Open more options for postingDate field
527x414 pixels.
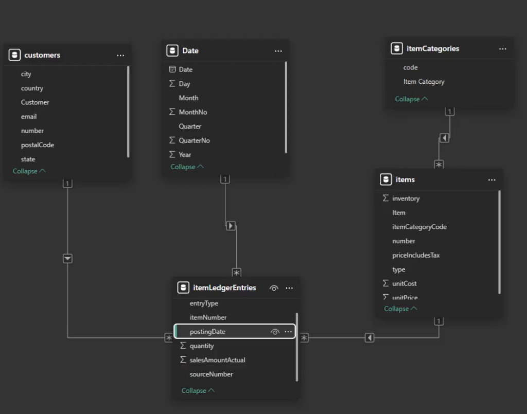(x=288, y=332)
